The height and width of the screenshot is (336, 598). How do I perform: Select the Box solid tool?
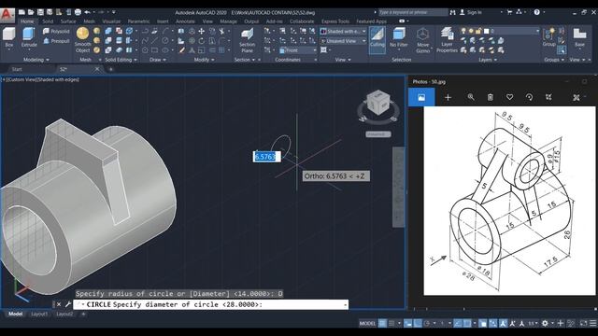point(8,37)
